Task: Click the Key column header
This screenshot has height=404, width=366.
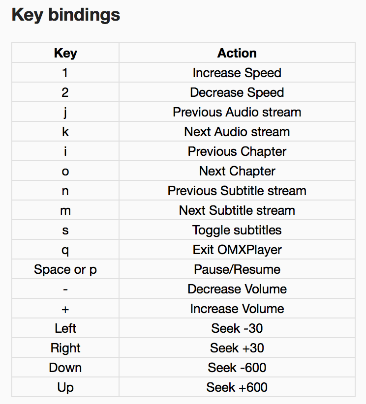Action: pos(65,53)
